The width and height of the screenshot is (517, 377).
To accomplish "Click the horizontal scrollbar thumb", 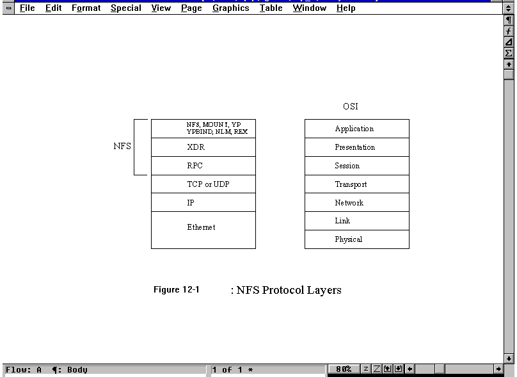I will tap(440, 369).
